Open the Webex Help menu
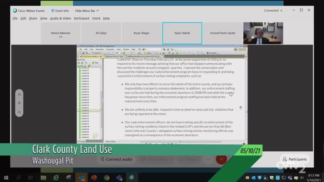 [107, 18]
